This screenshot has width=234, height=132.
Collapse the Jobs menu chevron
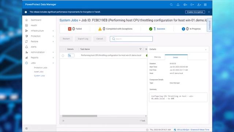point(53,63)
